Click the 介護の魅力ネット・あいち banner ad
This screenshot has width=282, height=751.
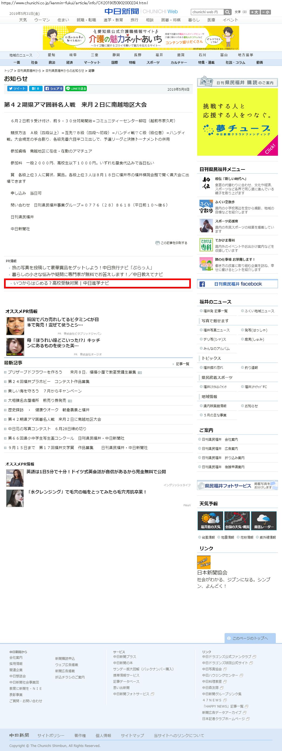click(x=141, y=38)
